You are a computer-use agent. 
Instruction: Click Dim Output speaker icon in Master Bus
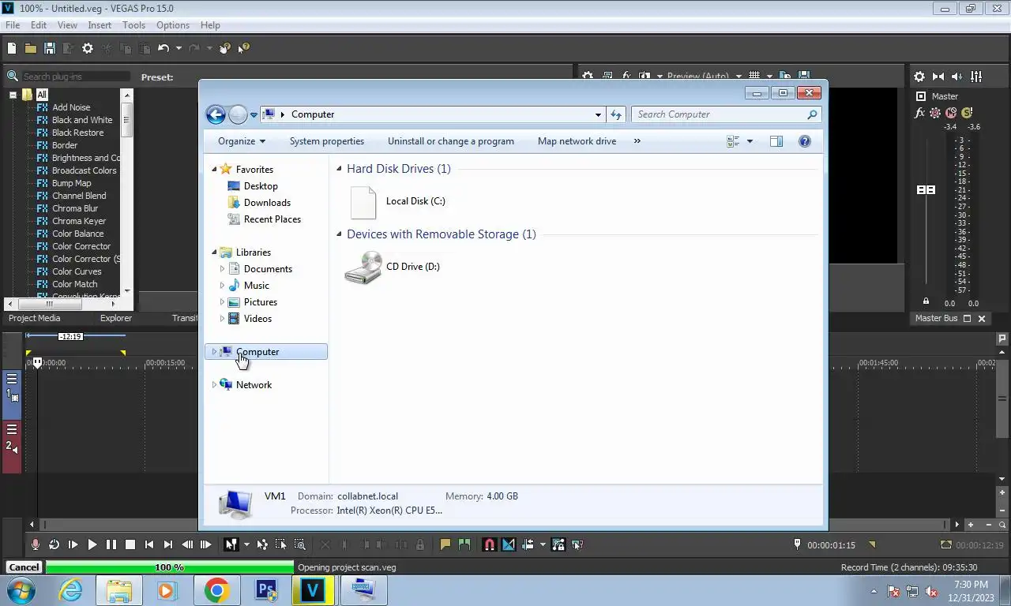(957, 77)
